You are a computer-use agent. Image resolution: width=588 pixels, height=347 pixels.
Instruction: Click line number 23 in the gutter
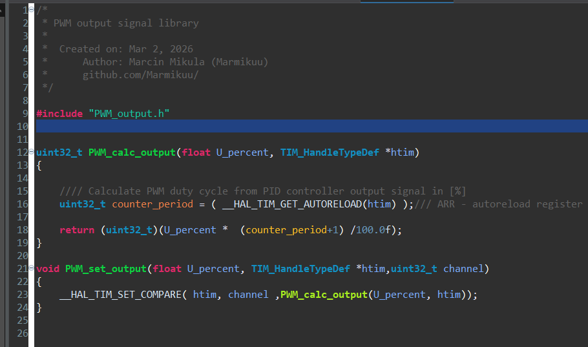click(x=23, y=295)
